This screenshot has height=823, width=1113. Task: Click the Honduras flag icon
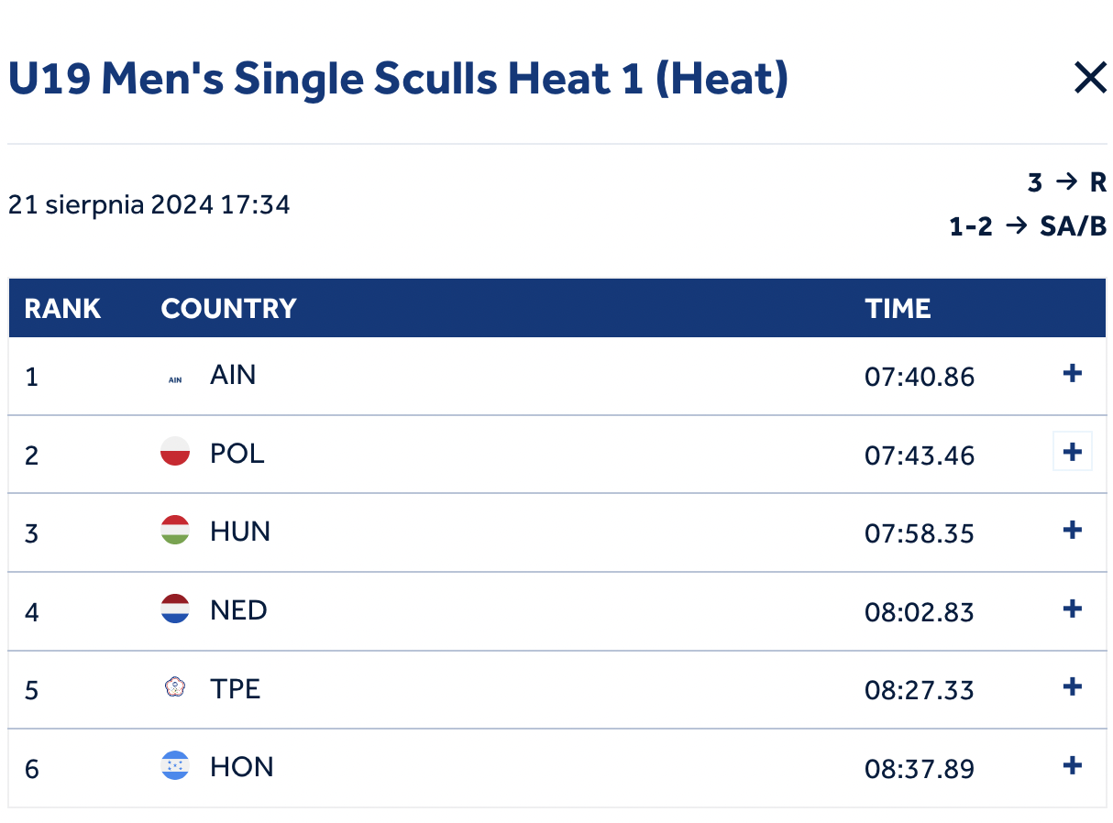[x=175, y=766]
